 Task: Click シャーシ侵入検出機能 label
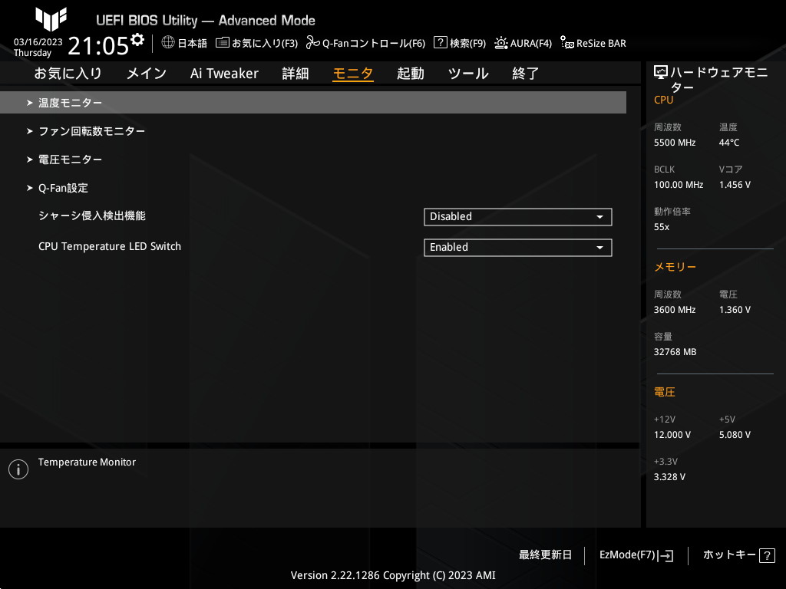(92, 216)
